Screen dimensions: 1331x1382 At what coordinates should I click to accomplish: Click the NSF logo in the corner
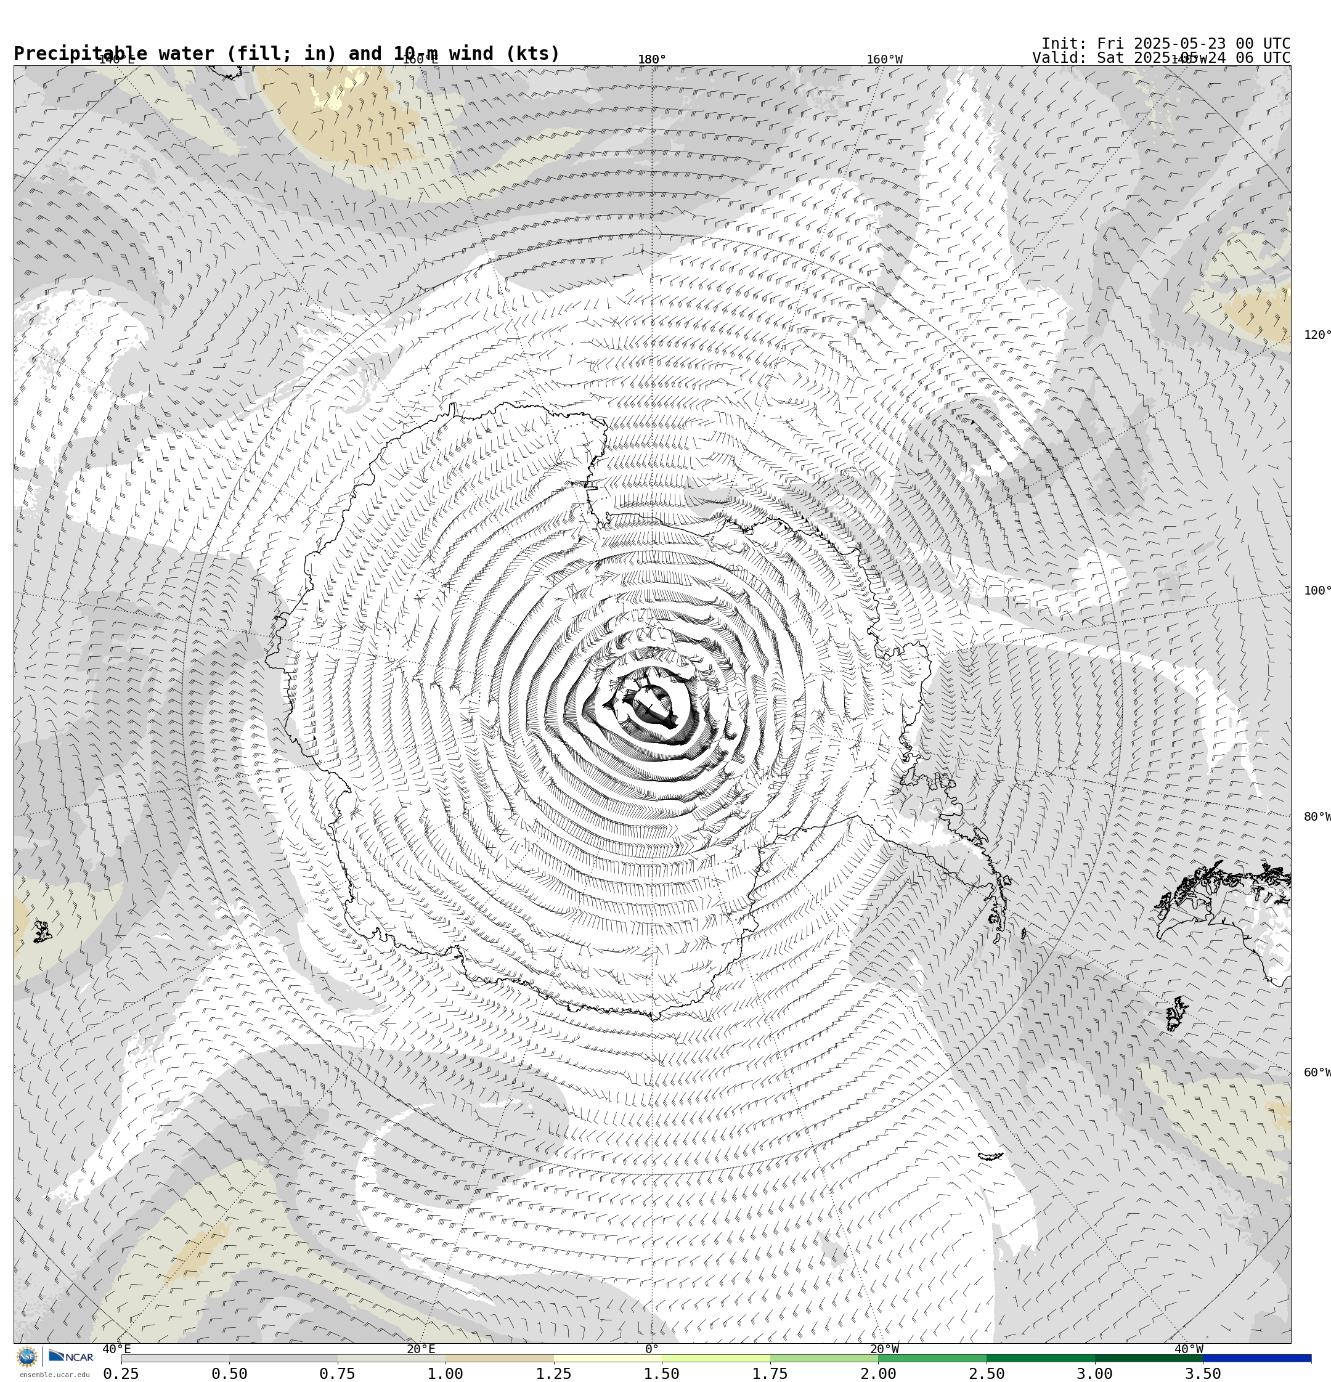click(x=26, y=1357)
